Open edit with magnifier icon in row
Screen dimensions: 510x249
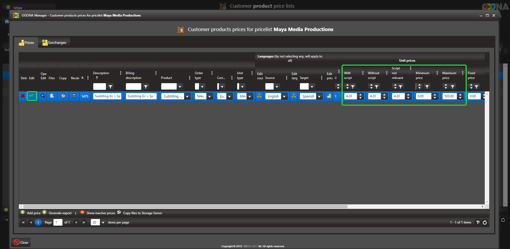[42, 96]
